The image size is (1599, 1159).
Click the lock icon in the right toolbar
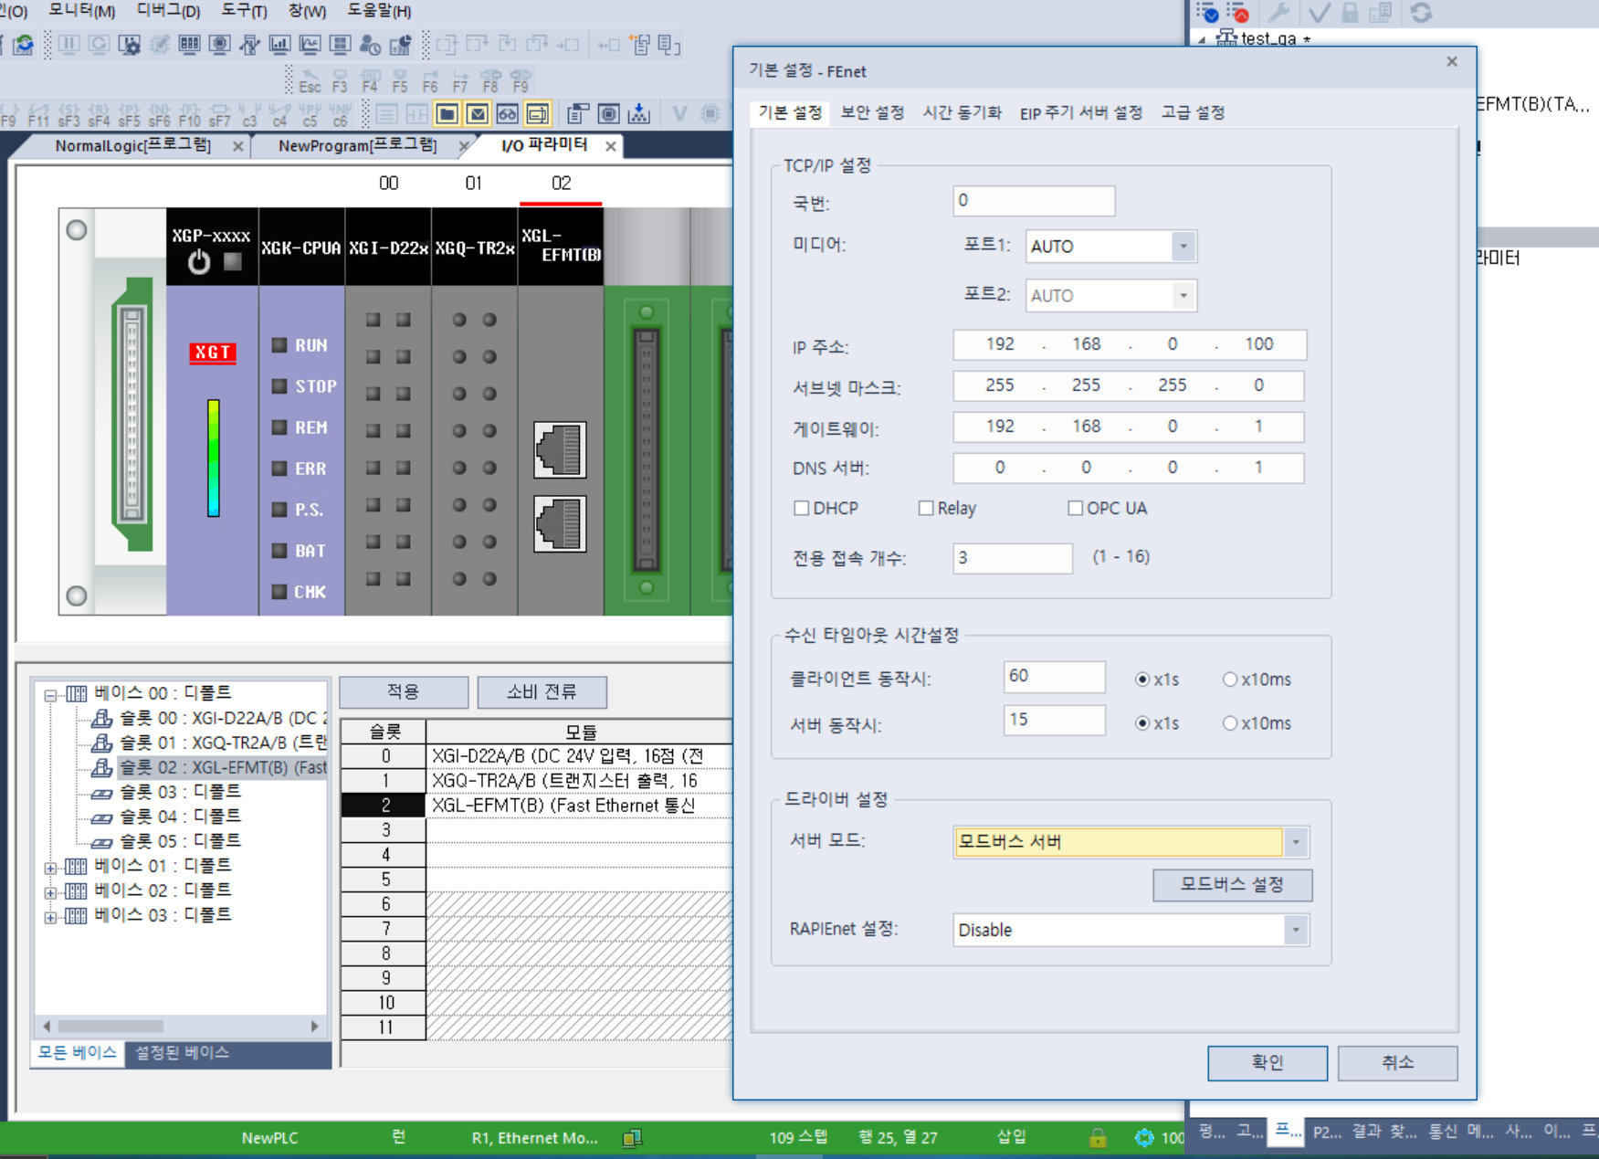1350,14
